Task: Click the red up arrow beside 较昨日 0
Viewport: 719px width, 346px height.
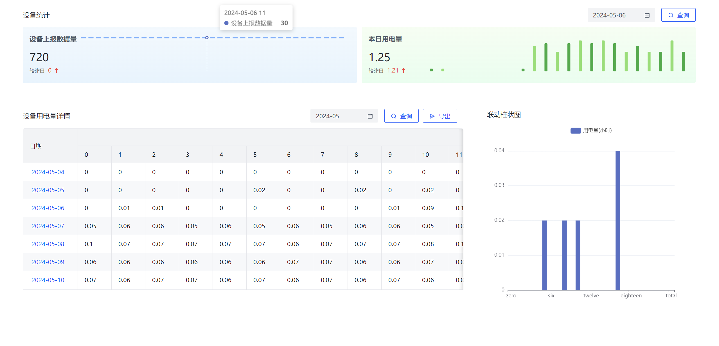Action: [56, 71]
